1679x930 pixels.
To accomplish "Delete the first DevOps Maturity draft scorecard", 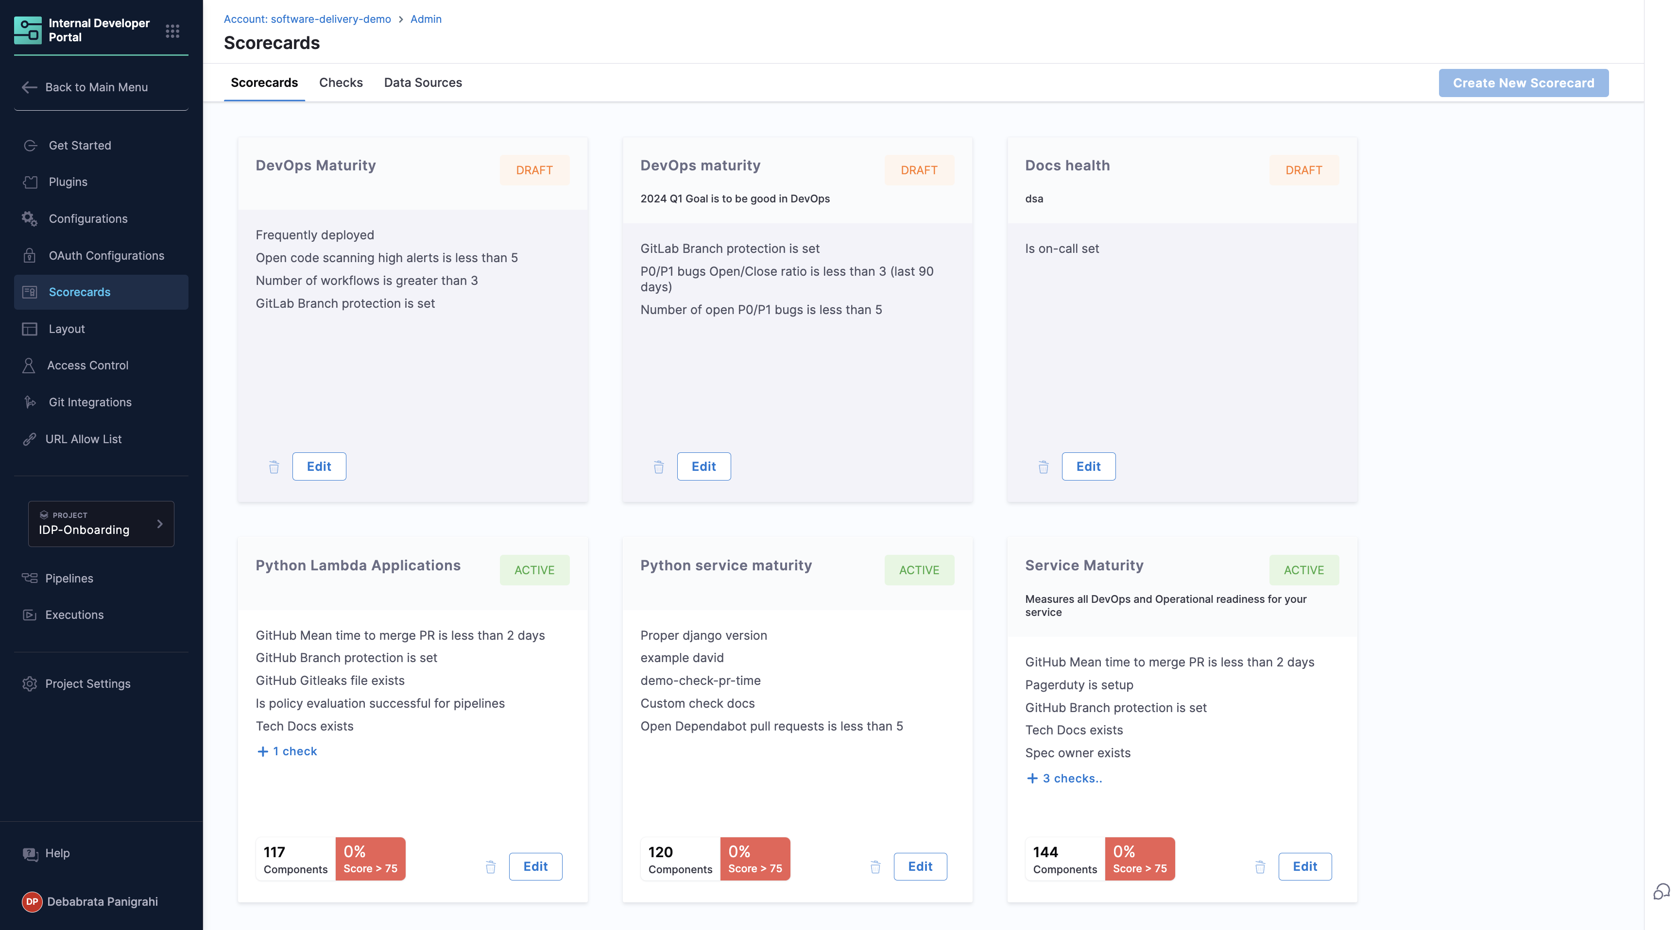I will click(274, 467).
